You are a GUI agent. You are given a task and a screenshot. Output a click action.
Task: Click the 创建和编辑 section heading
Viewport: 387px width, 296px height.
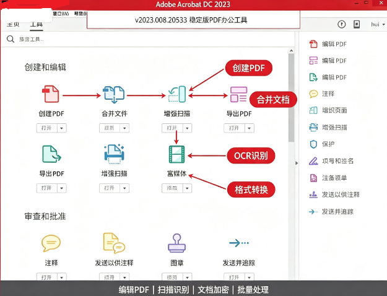45,67
